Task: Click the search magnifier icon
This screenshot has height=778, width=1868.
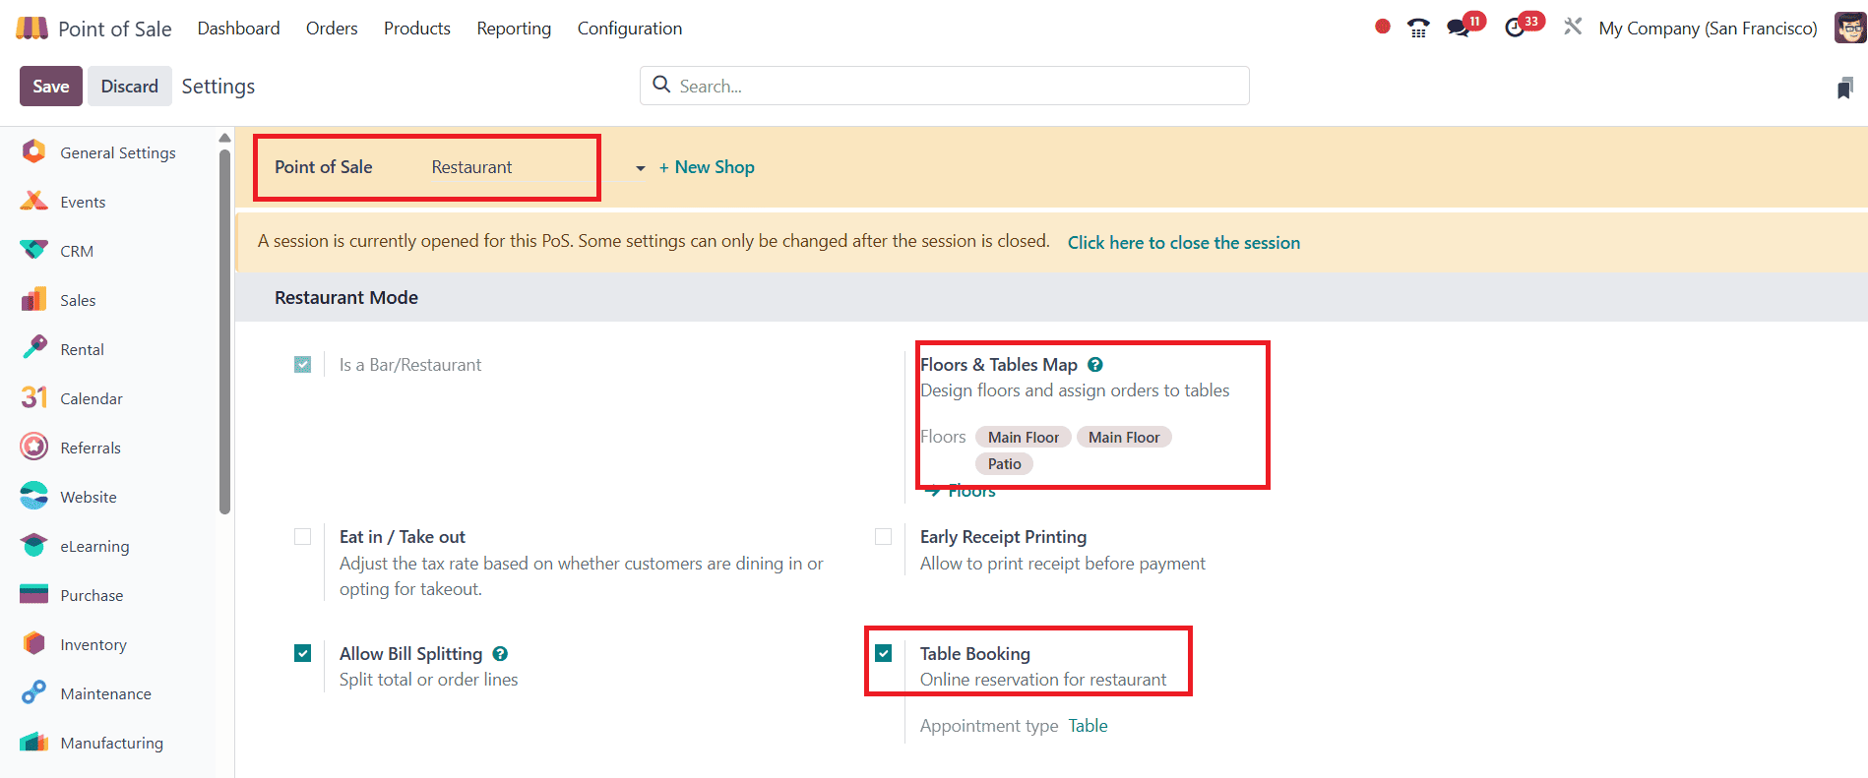Action: pos(662,86)
